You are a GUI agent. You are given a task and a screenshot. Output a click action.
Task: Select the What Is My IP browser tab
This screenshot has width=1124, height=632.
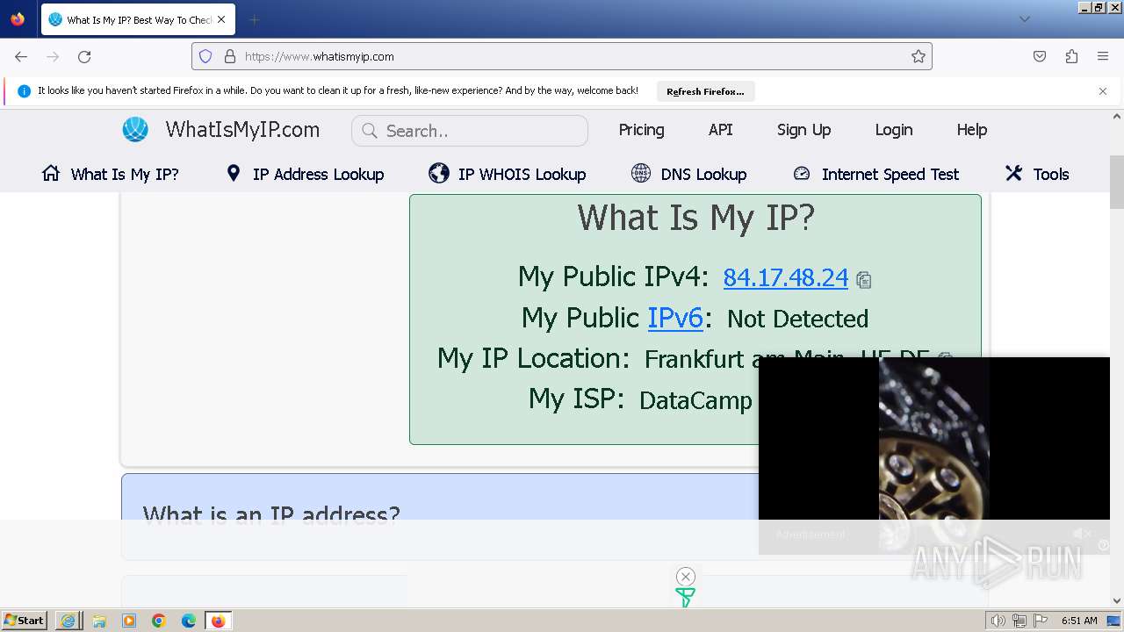pyautogui.click(x=138, y=19)
